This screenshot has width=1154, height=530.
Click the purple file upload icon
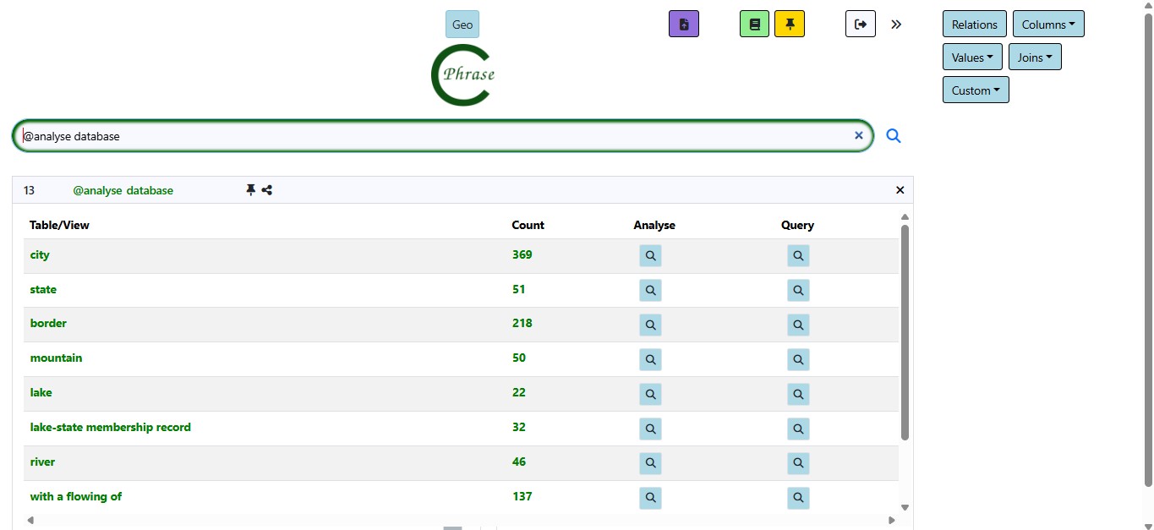(683, 25)
